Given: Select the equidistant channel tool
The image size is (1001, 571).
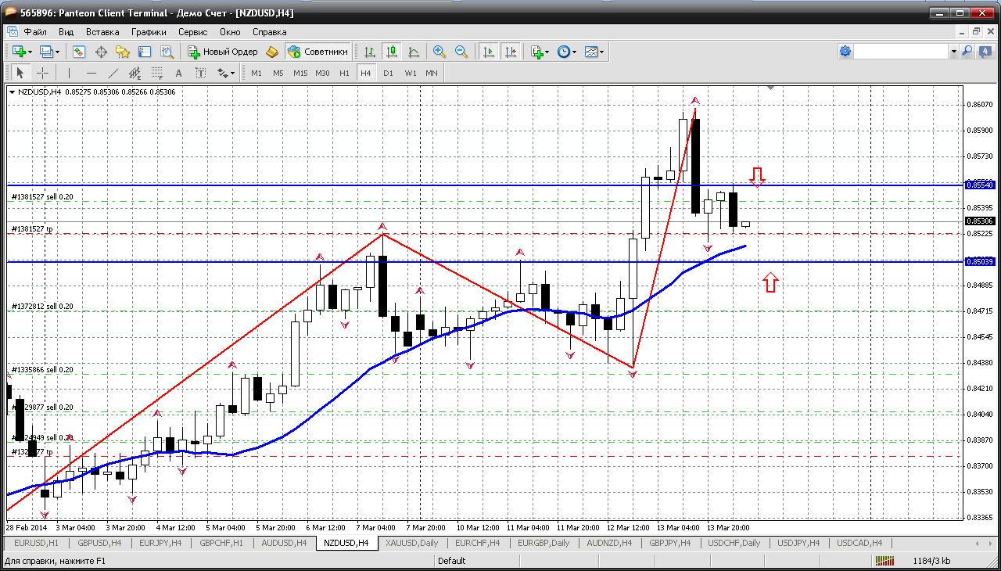Looking at the screenshot, I should [135, 73].
